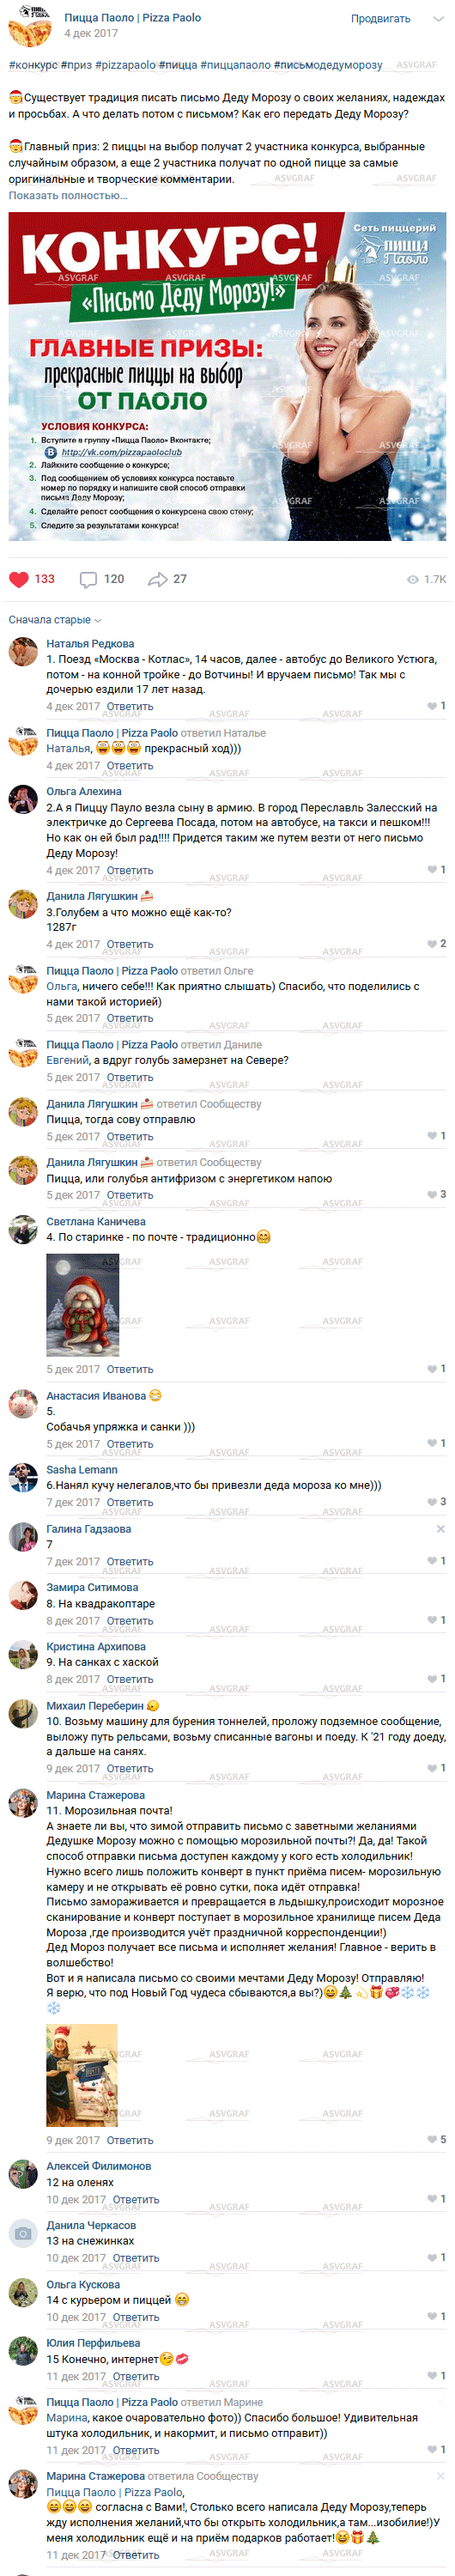Like Марина Стажерова's long comment heart with 5

pyautogui.click(x=432, y=2139)
